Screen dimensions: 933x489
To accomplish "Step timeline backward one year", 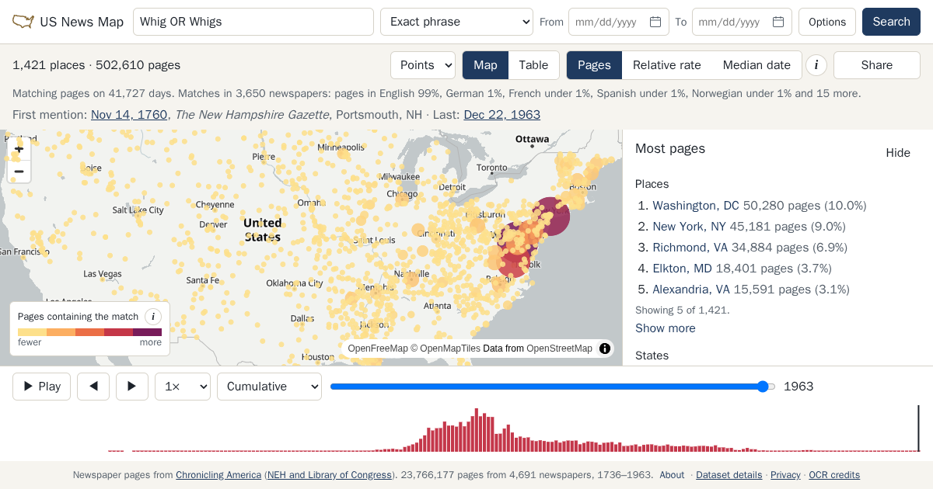I will point(93,387).
